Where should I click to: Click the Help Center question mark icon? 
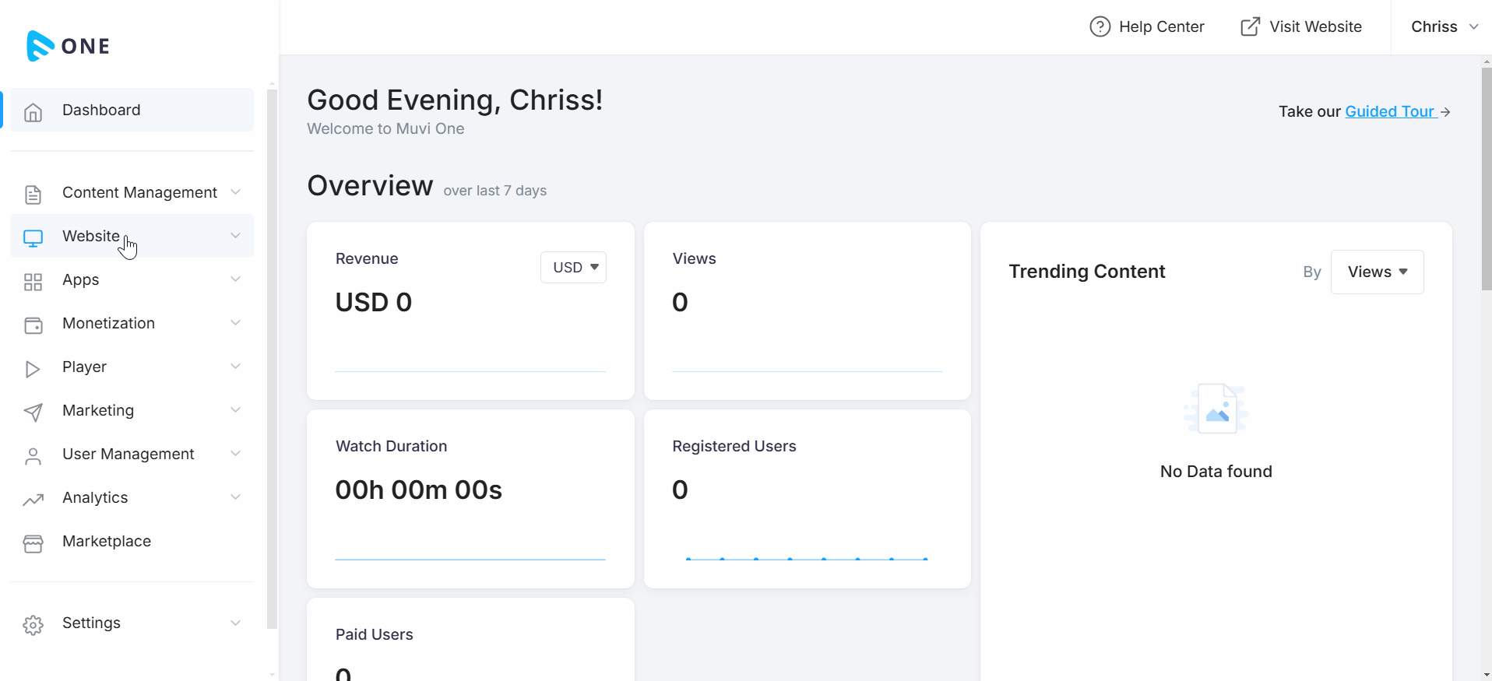[x=1100, y=27]
